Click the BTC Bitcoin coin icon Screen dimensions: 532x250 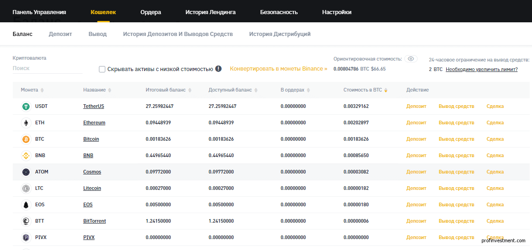point(26,139)
